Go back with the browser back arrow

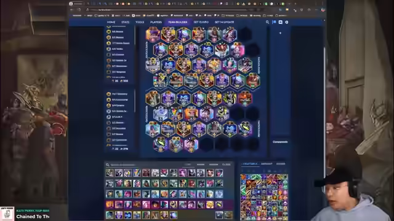click(x=71, y=10)
